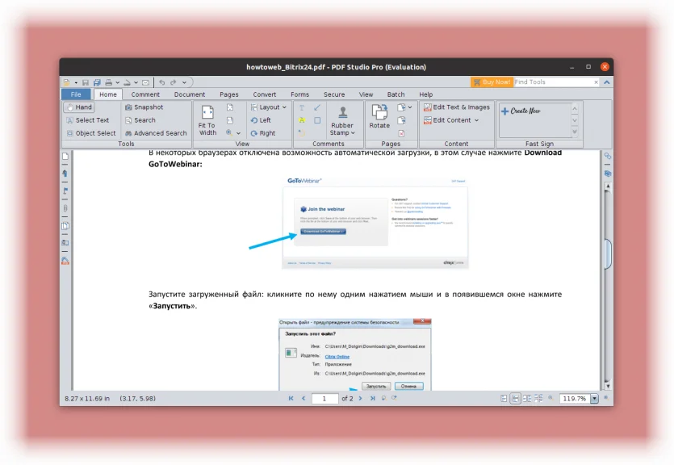
Task: Activate the Select Text tool
Action: coord(88,120)
